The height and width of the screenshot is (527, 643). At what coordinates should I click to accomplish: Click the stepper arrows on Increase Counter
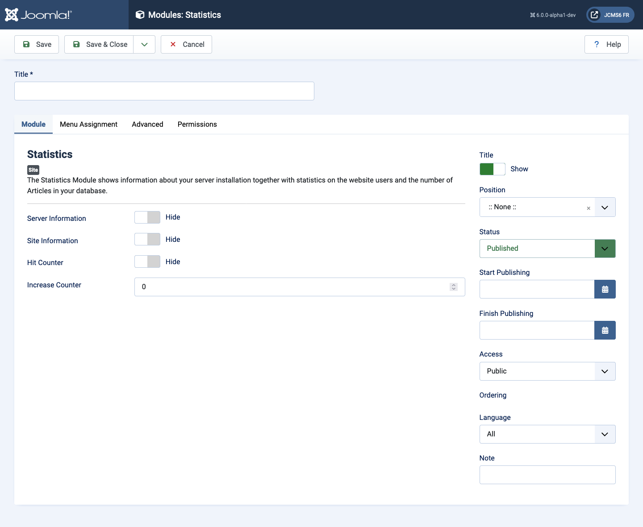(454, 287)
